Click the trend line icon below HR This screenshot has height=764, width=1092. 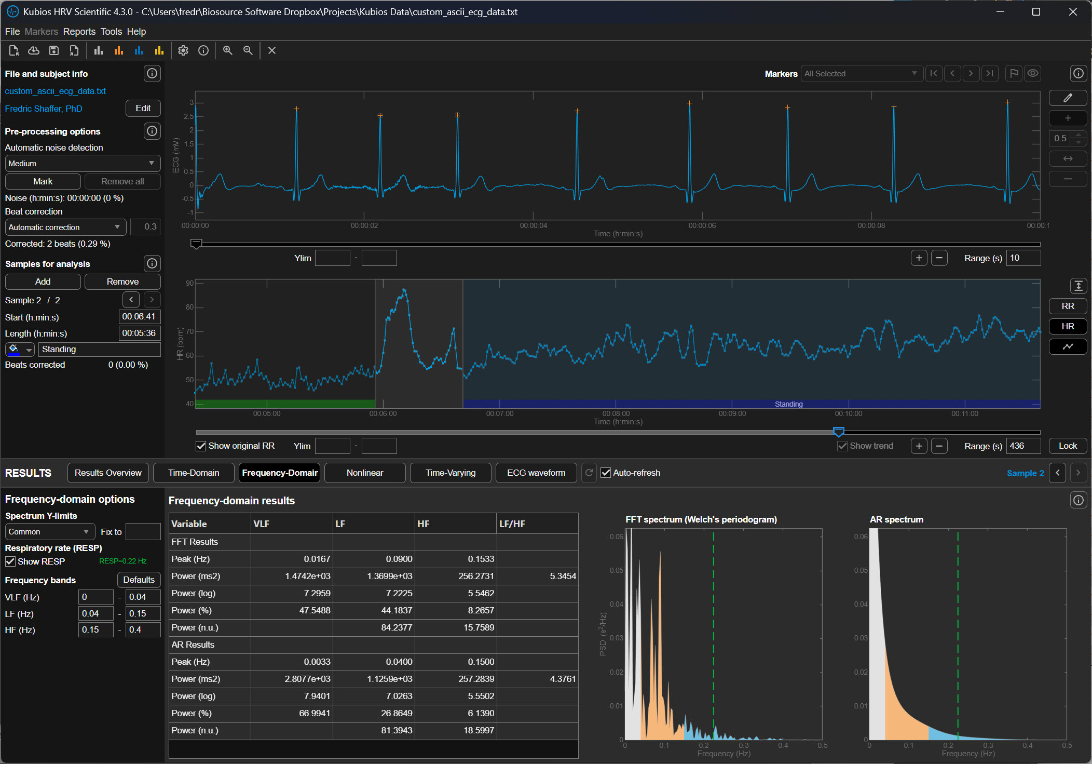[1068, 346]
